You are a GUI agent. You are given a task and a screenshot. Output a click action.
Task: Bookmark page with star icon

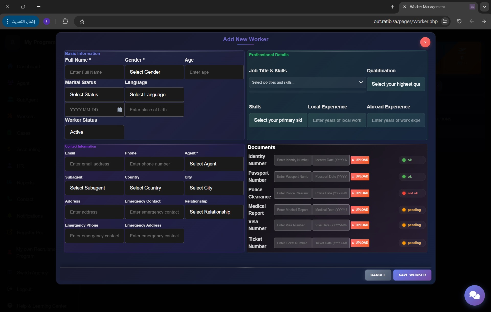(x=82, y=21)
